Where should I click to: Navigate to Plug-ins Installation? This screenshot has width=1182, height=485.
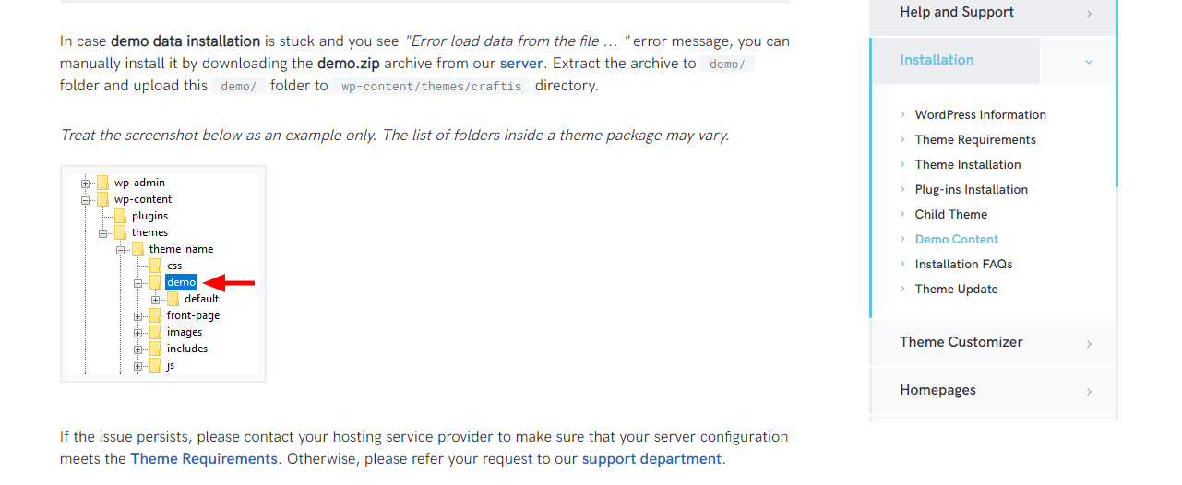coord(971,190)
